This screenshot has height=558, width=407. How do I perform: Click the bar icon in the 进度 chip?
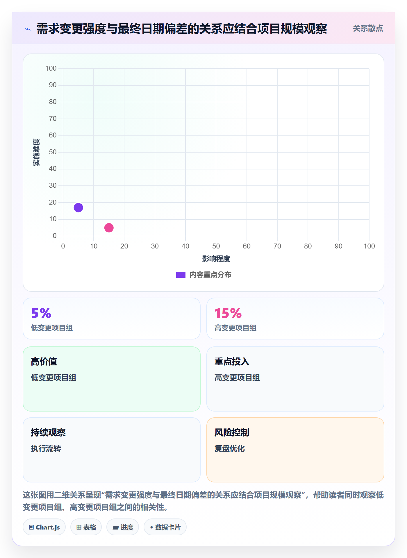[116, 527]
